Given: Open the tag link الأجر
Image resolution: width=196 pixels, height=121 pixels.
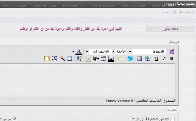Looking at the screenshot, I should pyautogui.click(x=173, y=12).
